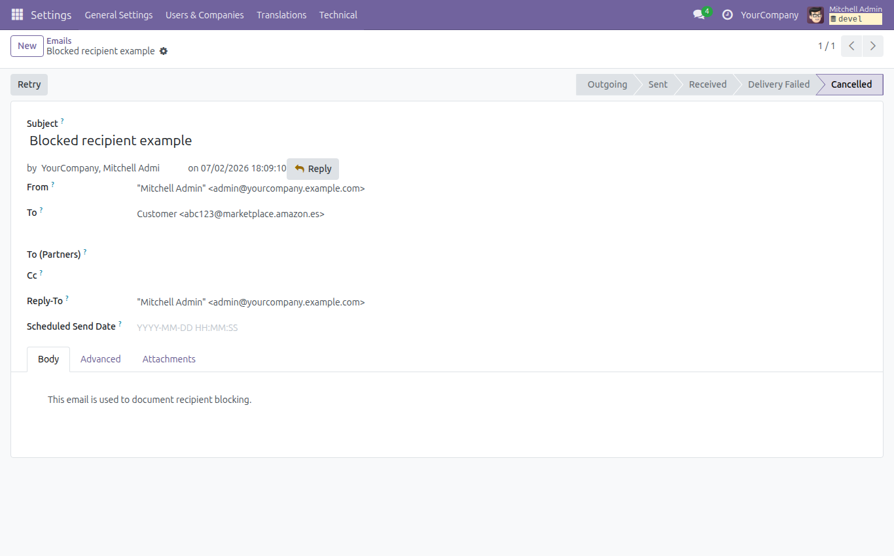
Task: Click the email body text
Action: tap(149, 400)
